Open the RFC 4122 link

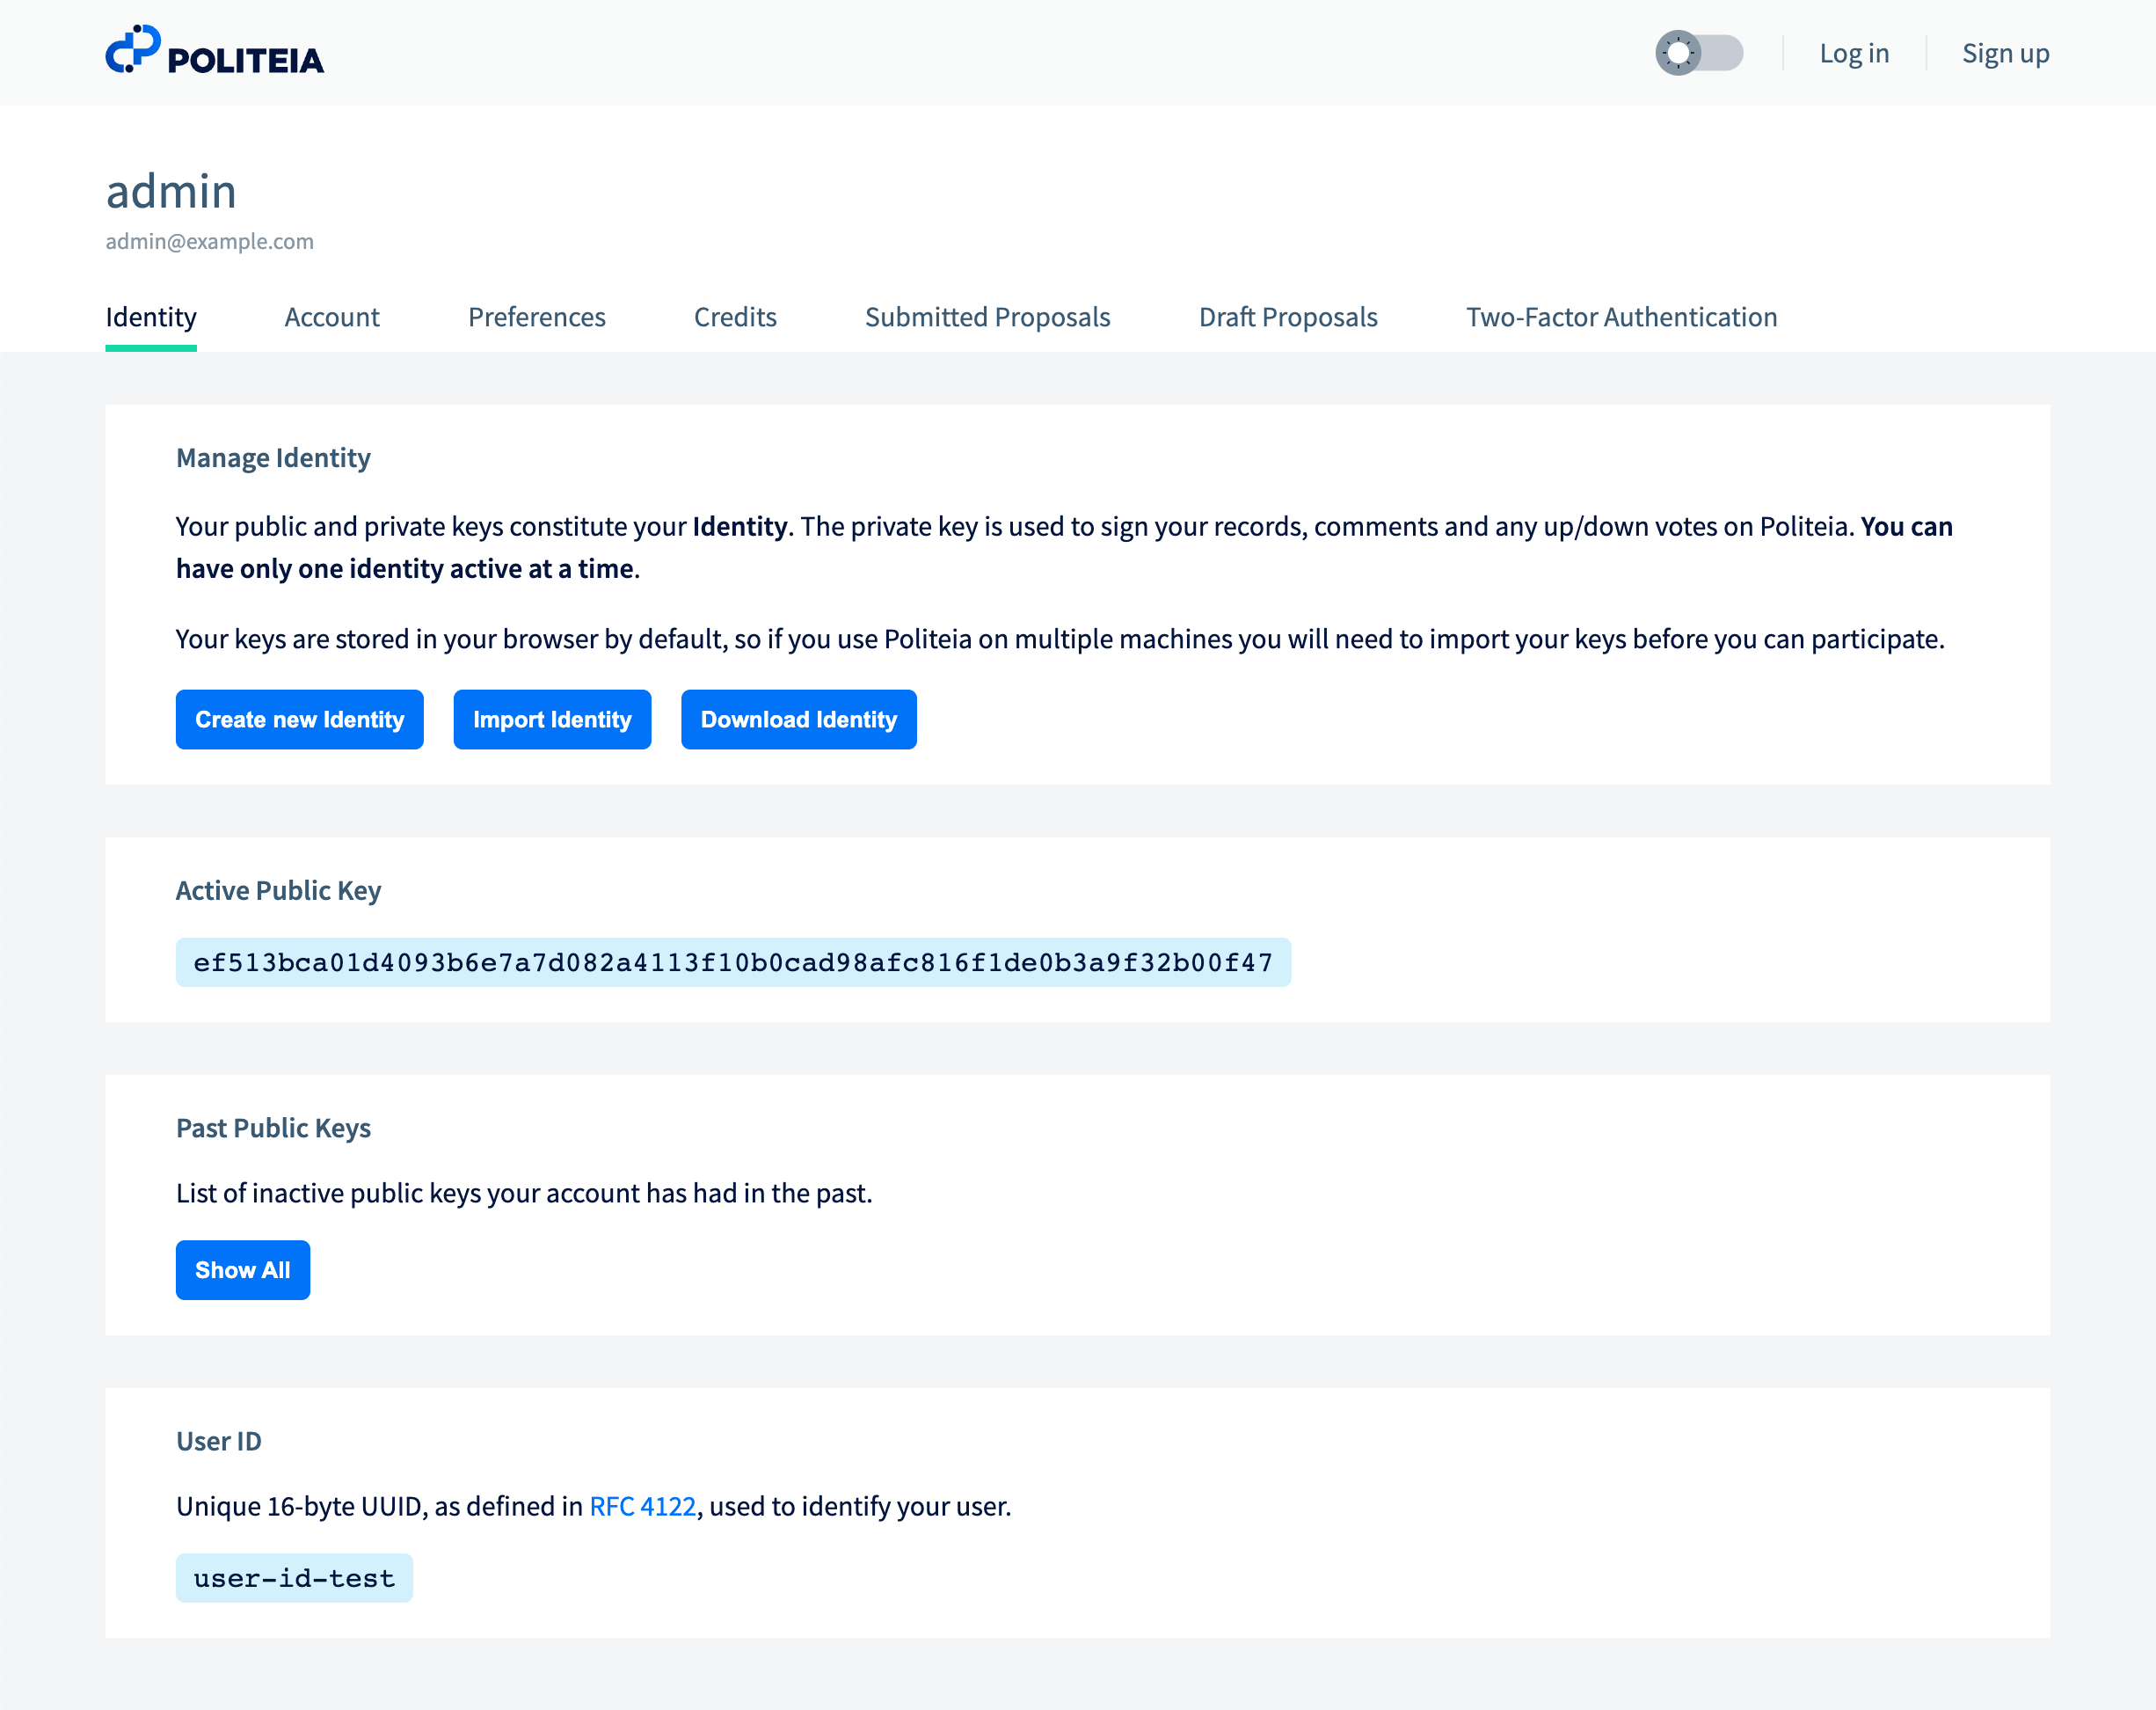point(642,1506)
